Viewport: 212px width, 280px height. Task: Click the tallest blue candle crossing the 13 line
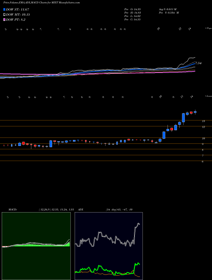(x=183, y=118)
